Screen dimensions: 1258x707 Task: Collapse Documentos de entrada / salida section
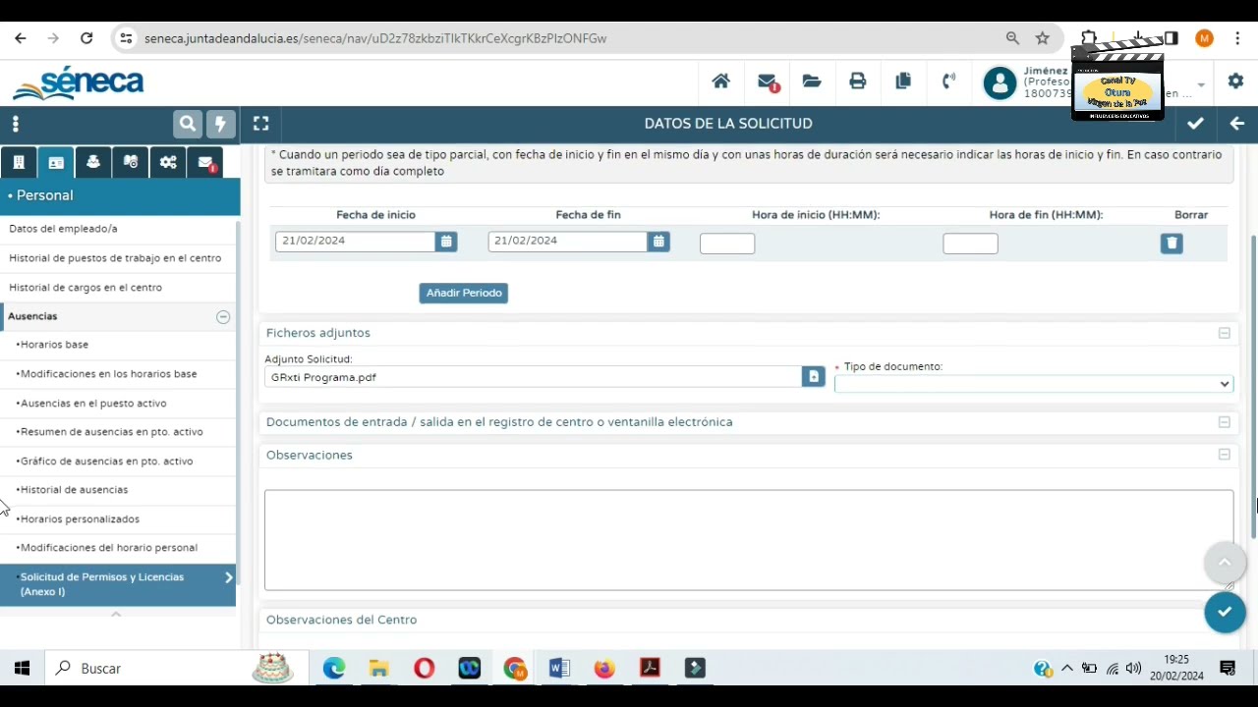pyautogui.click(x=1225, y=422)
